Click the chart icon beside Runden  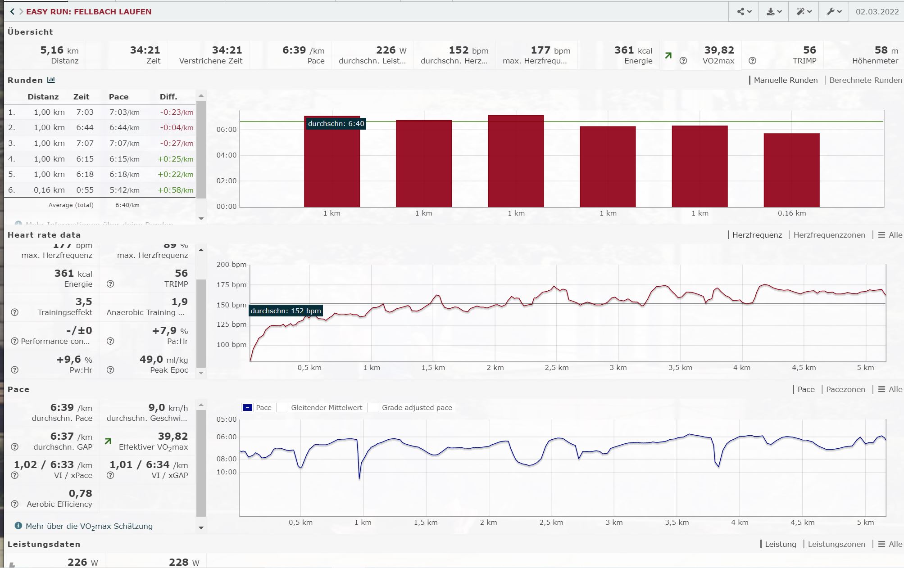click(x=51, y=80)
